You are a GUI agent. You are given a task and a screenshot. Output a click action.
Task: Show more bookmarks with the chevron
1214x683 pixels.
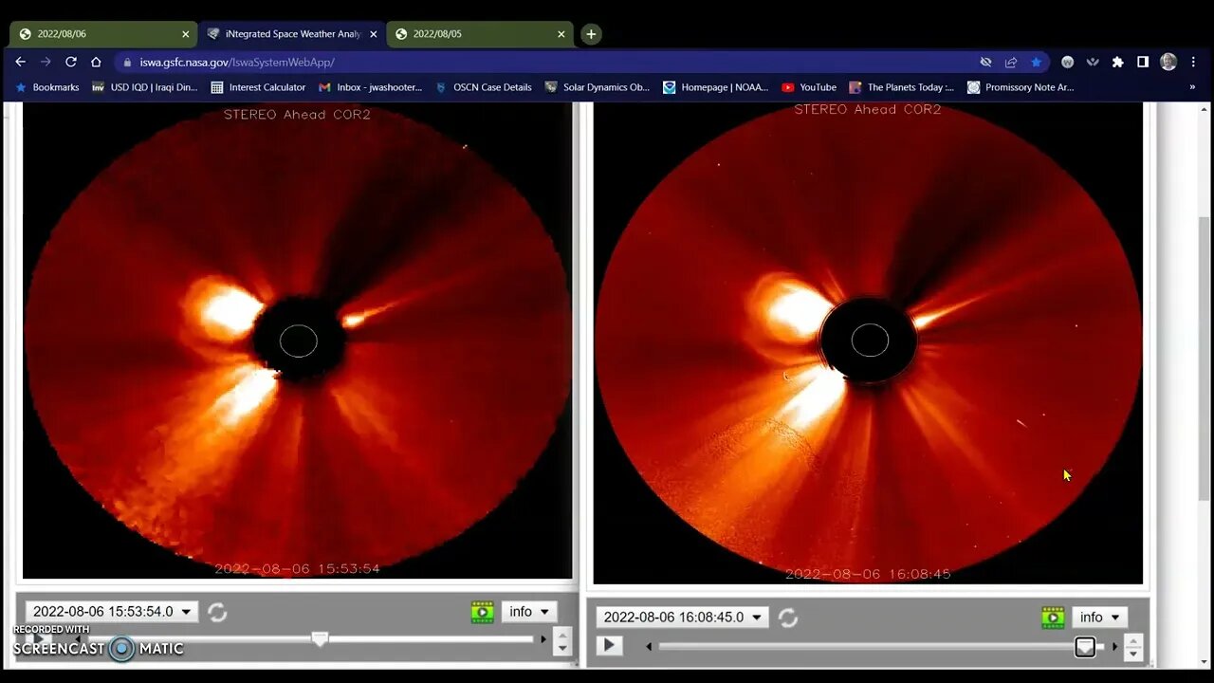click(1192, 87)
